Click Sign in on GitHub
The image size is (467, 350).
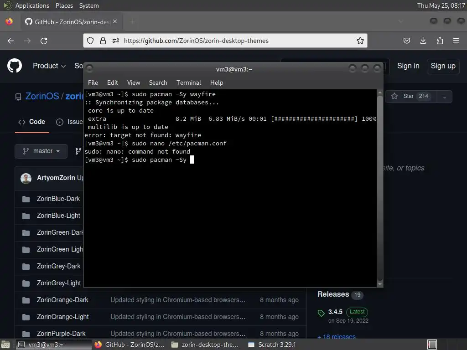408,66
